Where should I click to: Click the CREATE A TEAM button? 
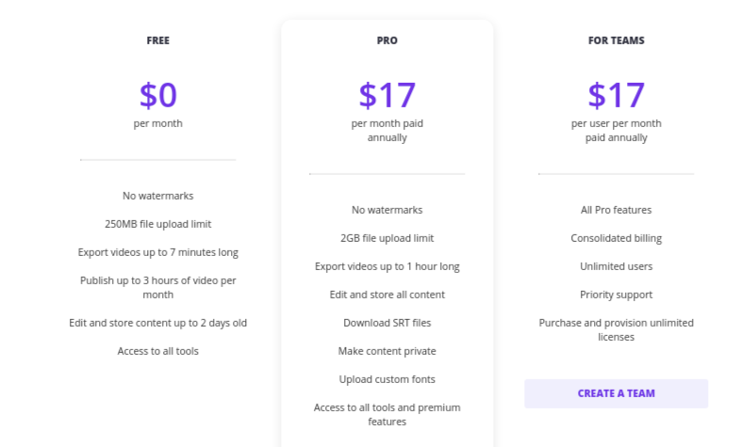[616, 393]
